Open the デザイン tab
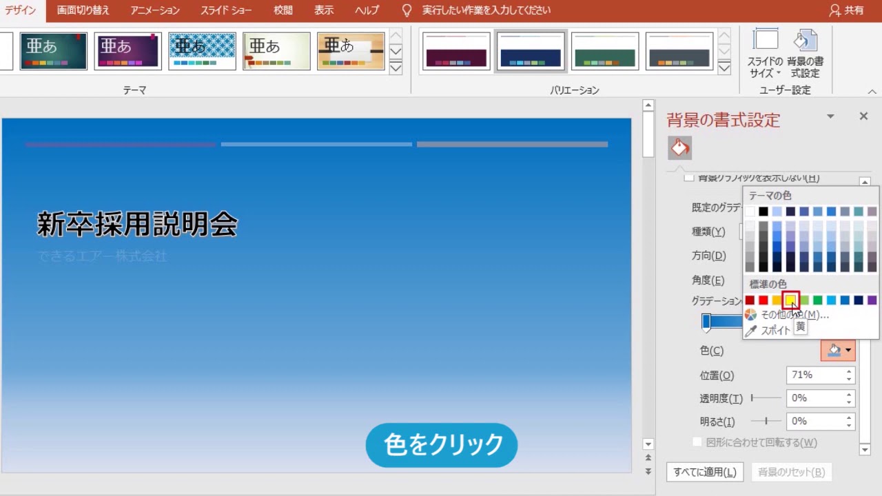 21,10
